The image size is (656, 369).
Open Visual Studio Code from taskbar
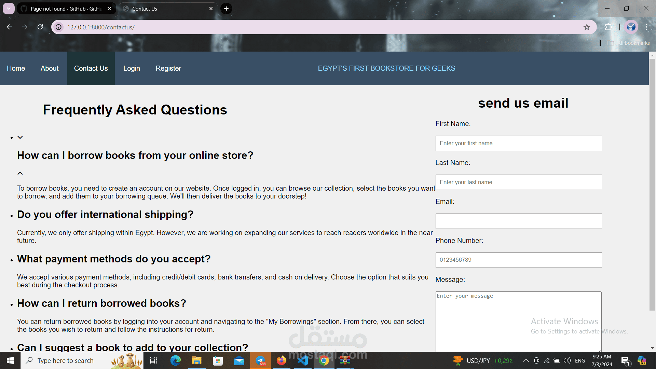click(x=302, y=360)
